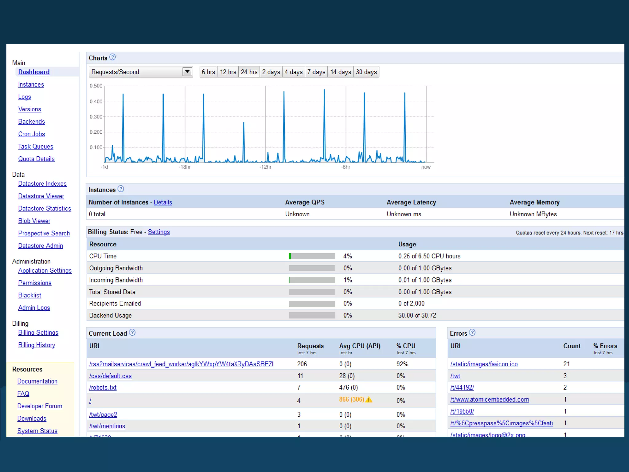629x472 pixels.
Task: Open System Status under Resources
Action: [x=37, y=431]
